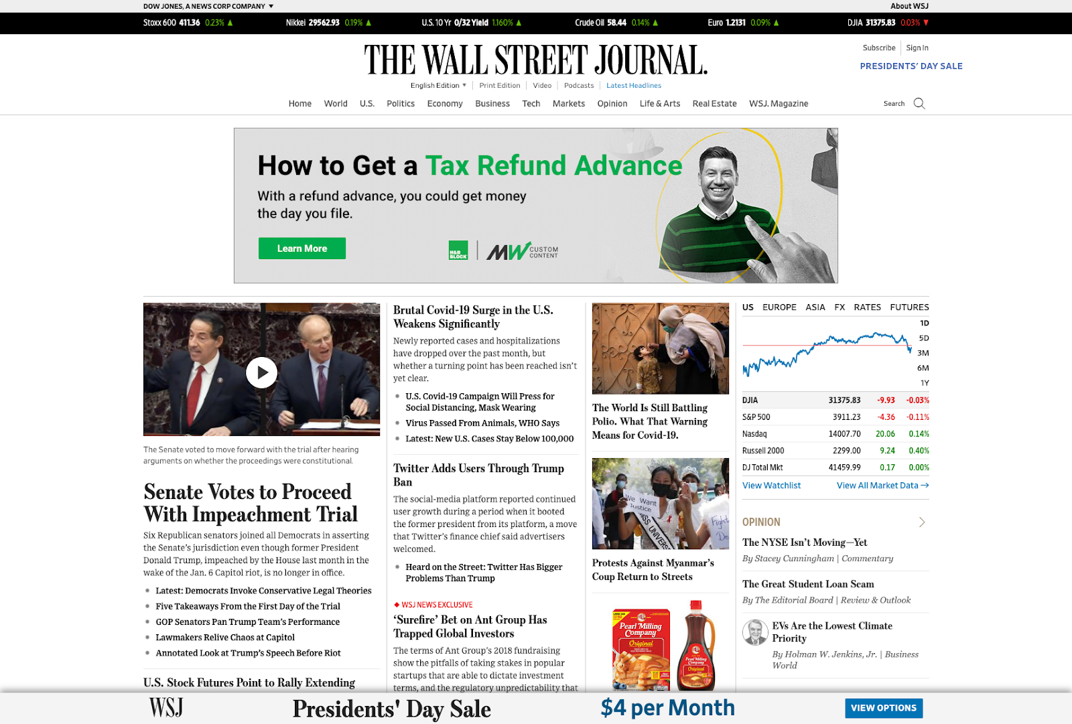The image size is (1072, 724).
Task: Open The Great Student Loan Scam
Action: pyautogui.click(x=808, y=584)
